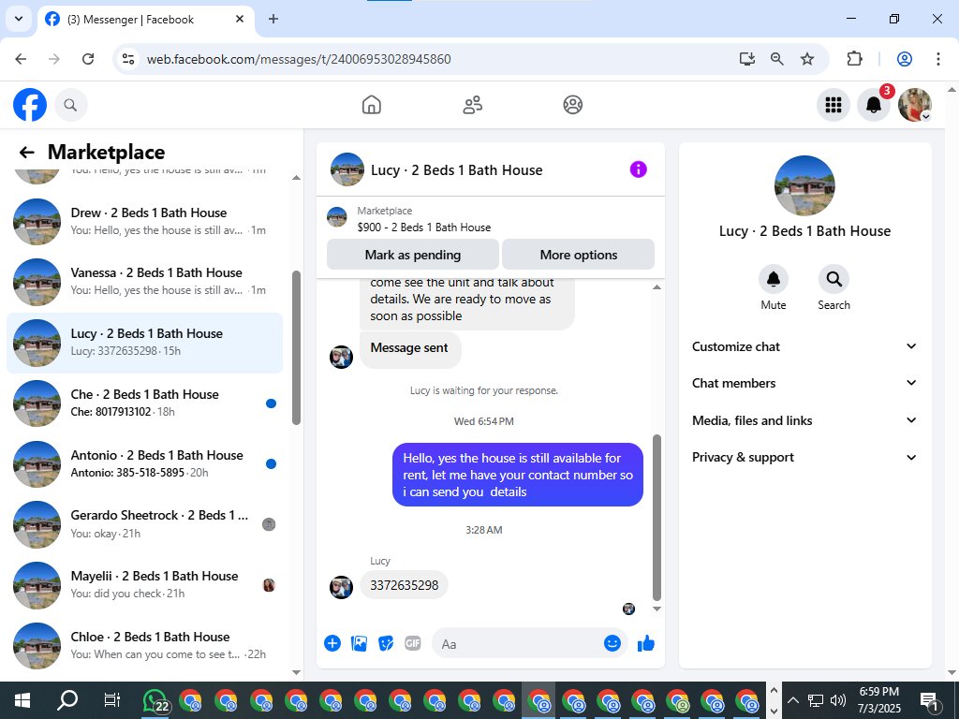Choose a sticker from sticker icon

point(386,643)
